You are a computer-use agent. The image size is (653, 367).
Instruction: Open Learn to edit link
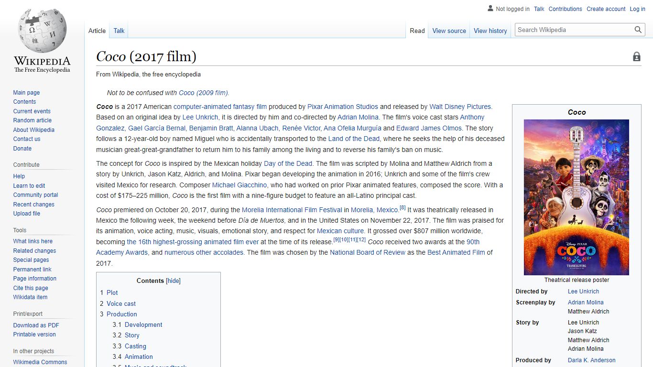pos(29,186)
